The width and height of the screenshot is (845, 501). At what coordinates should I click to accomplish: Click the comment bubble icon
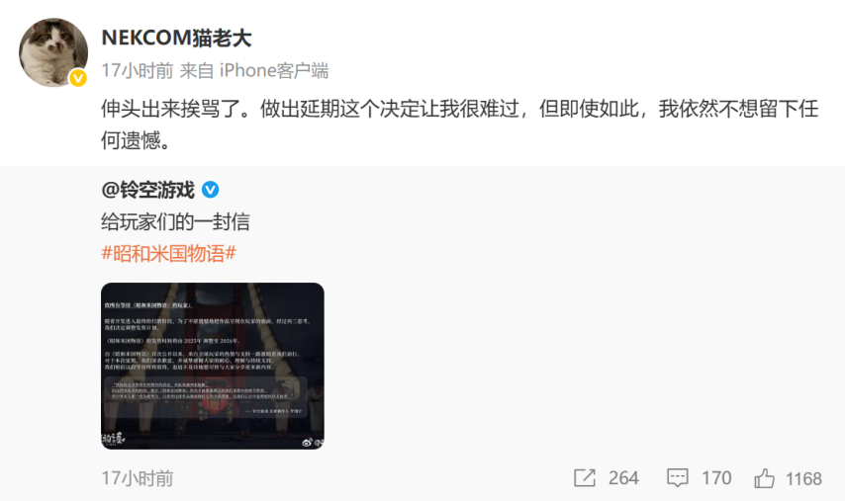[x=678, y=478]
